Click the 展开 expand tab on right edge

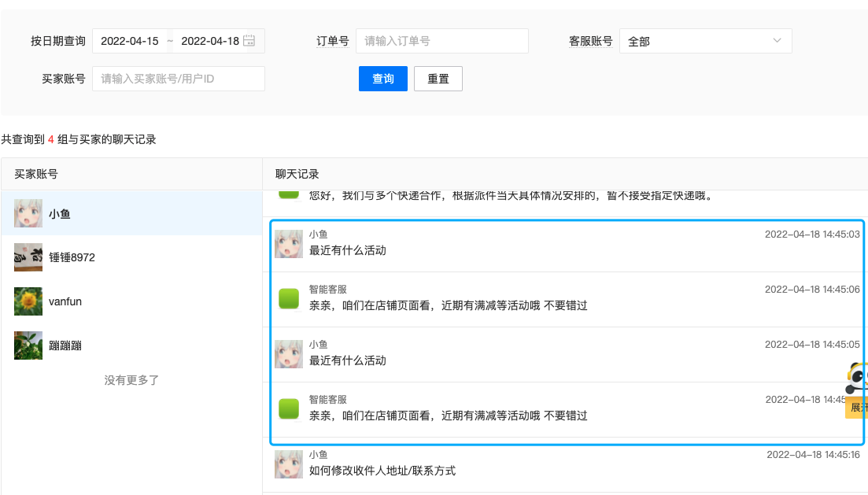tap(857, 408)
